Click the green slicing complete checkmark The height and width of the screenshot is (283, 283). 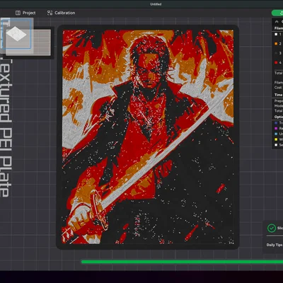click(272, 228)
